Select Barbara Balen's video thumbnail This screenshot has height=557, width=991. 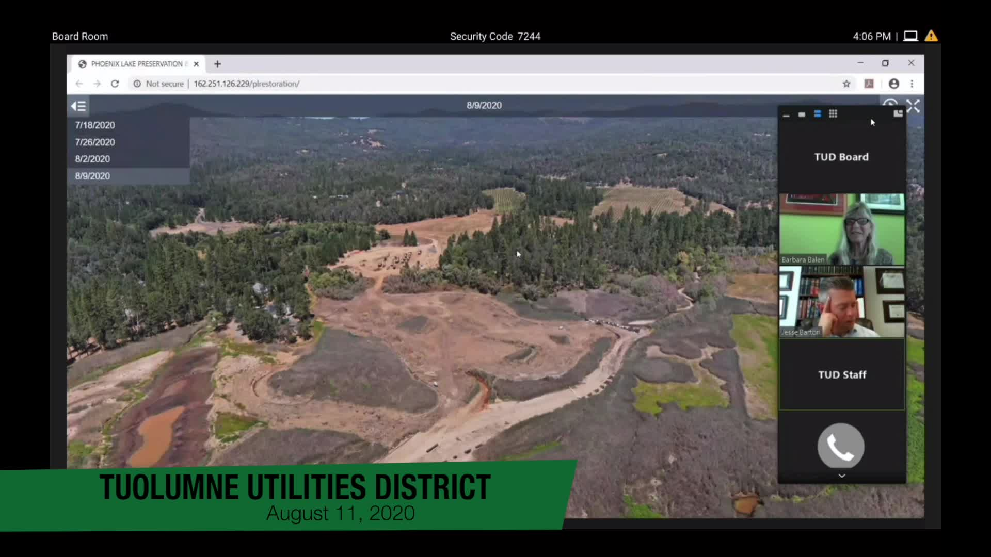tap(841, 228)
